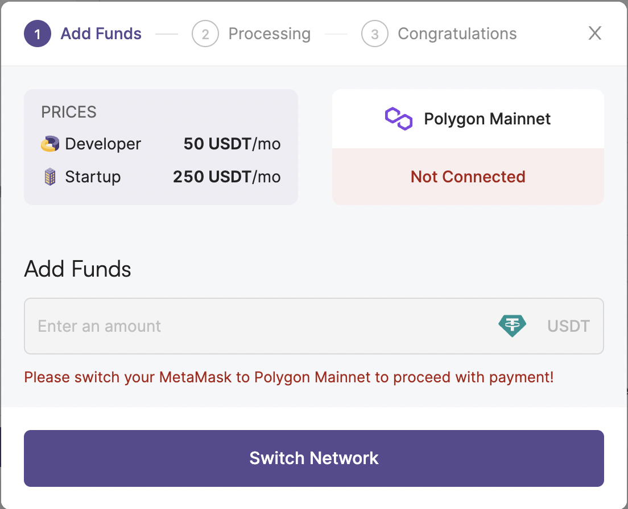Click the 250 USDT/mo Startup price
Image resolution: width=628 pixels, height=509 pixels.
coord(227,177)
